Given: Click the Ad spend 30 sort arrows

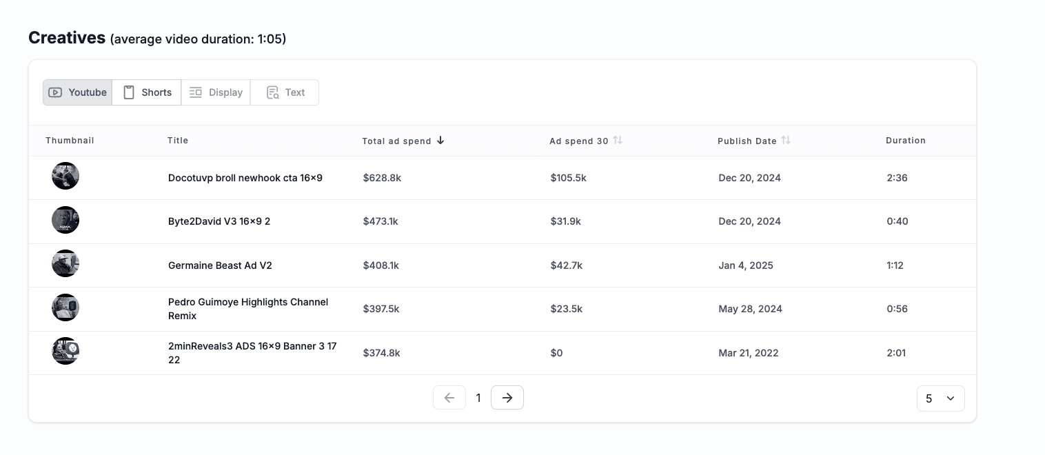Looking at the screenshot, I should click(618, 141).
